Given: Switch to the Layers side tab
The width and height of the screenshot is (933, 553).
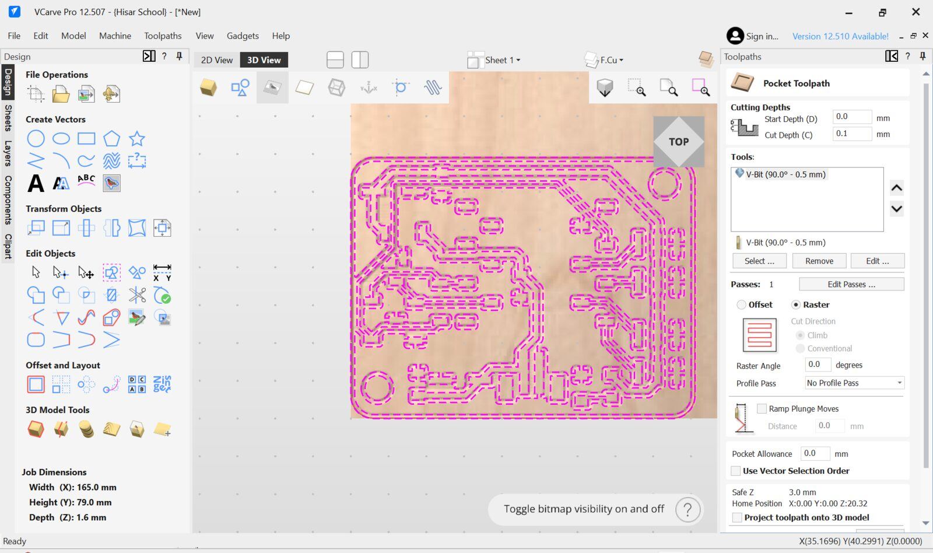Looking at the screenshot, I should tap(8, 153).
